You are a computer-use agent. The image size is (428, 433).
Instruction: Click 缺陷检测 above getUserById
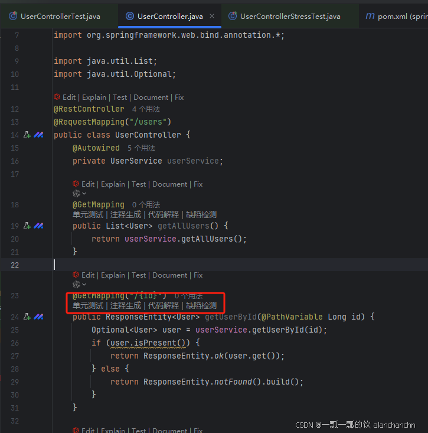point(201,305)
